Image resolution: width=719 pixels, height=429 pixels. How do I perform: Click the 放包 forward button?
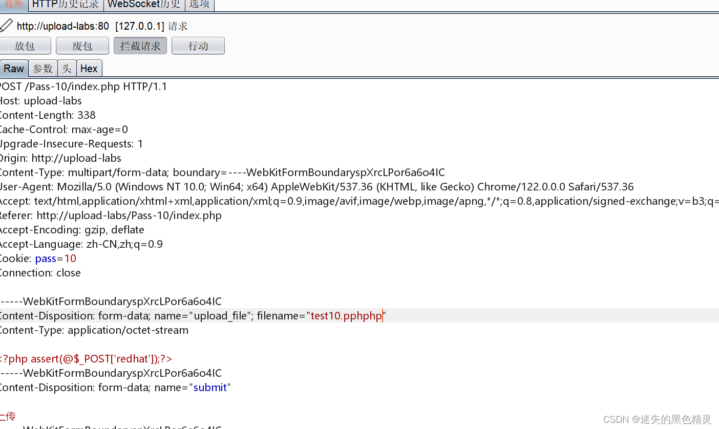[25, 46]
